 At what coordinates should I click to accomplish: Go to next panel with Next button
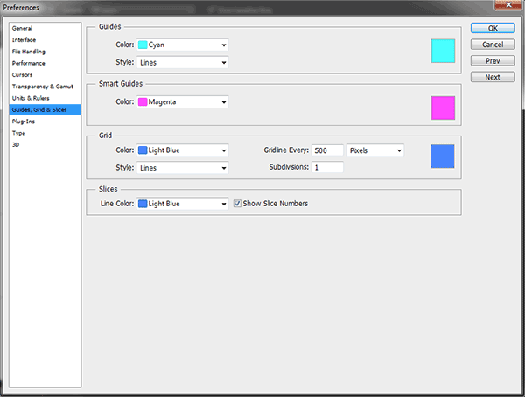(493, 77)
